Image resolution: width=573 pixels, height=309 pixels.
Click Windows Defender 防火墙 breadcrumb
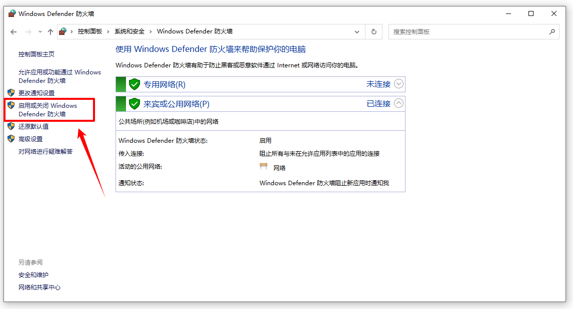195,31
